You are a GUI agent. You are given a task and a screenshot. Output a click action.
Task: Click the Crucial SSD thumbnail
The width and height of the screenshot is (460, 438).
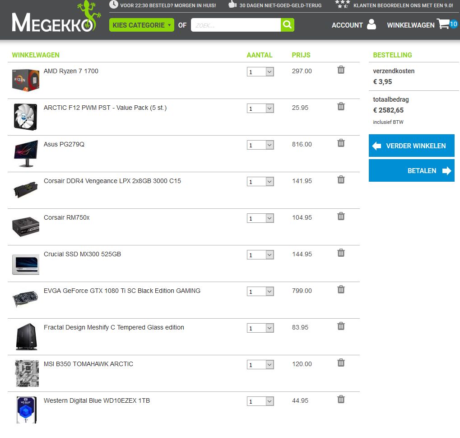(x=26, y=264)
